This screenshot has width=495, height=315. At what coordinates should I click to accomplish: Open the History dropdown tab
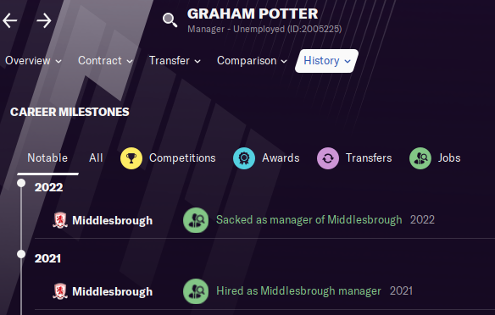click(326, 61)
